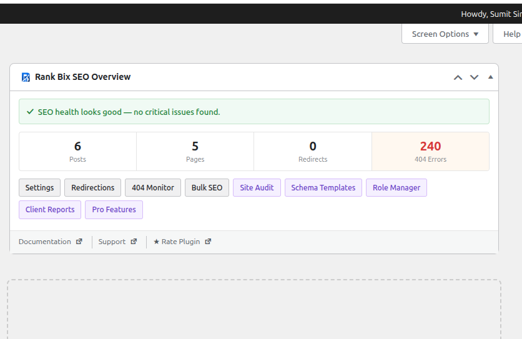This screenshot has height=339, width=522.
Task: Click Rate Plugin link
Action: coord(182,242)
